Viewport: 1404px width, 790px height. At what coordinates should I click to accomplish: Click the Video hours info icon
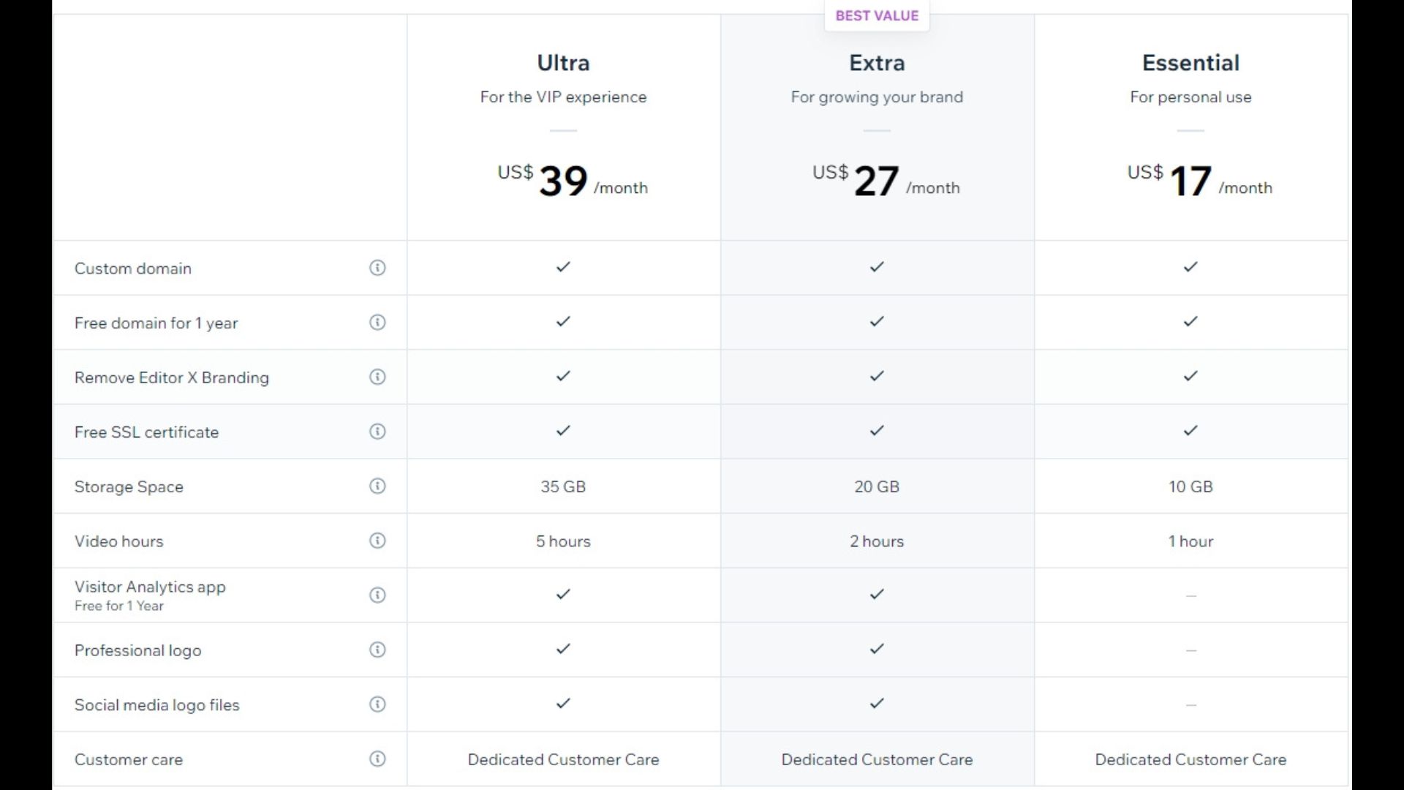click(377, 541)
